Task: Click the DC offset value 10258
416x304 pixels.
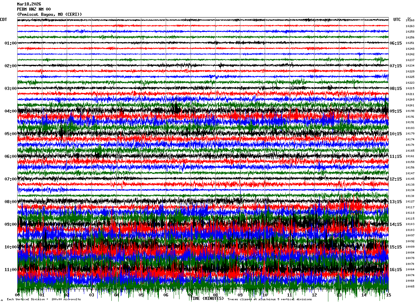Action: [x=410, y=32]
